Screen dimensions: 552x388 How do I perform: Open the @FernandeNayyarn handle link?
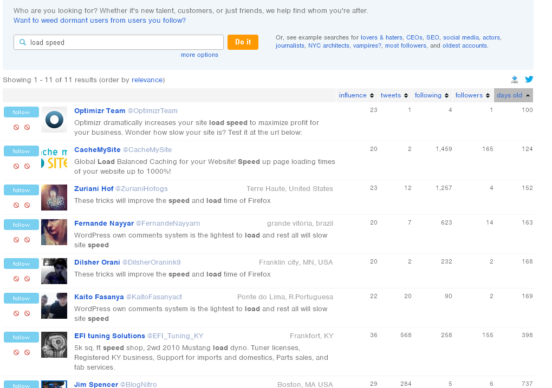click(x=168, y=223)
